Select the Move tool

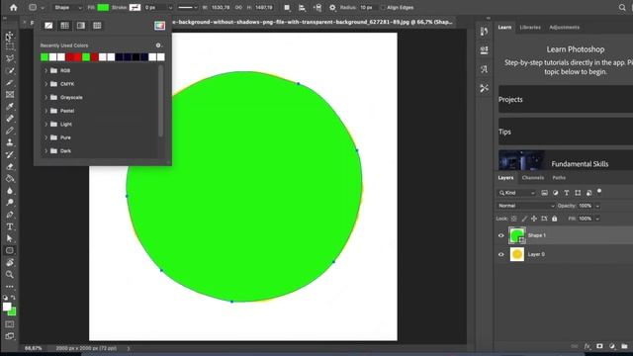[9, 36]
